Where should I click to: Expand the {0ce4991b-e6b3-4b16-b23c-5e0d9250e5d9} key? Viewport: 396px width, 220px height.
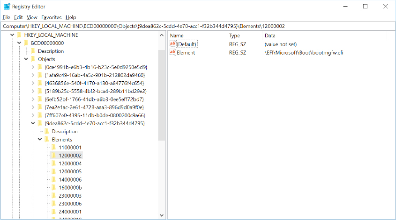pyautogui.click(x=33, y=67)
